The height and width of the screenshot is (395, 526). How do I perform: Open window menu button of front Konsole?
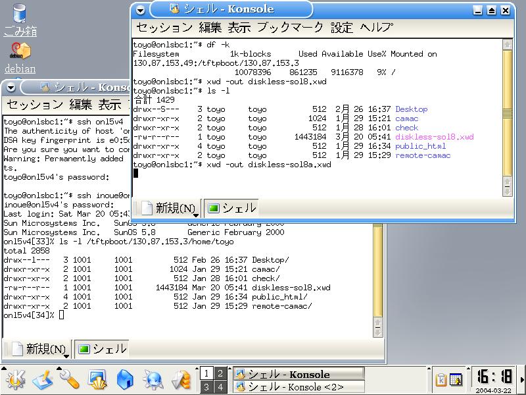(141, 11)
